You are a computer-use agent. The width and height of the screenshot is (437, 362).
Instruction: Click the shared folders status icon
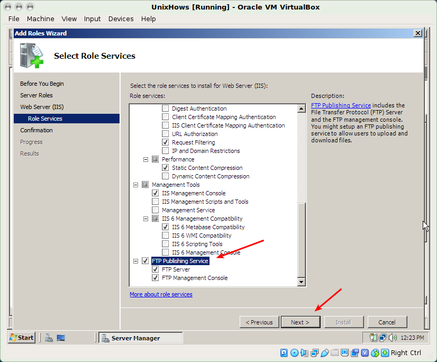click(x=335, y=353)
